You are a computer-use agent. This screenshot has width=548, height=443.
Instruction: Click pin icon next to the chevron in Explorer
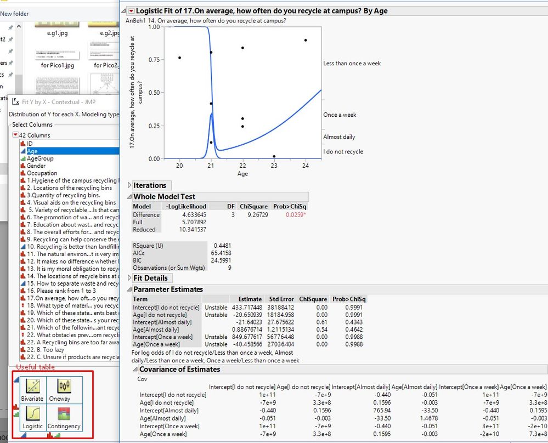[x=10, y=27]
